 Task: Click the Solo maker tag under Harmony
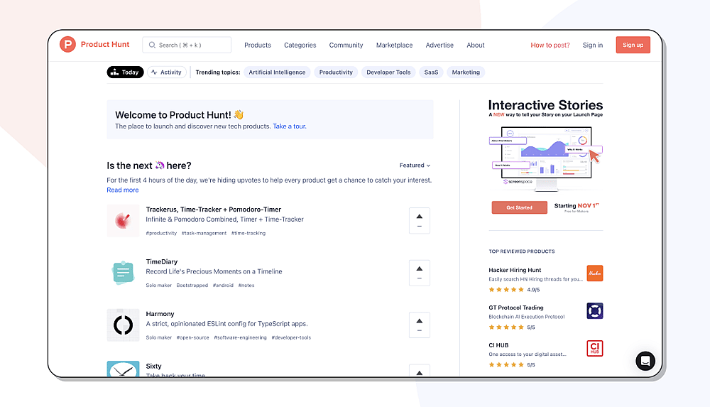[159, 337]
